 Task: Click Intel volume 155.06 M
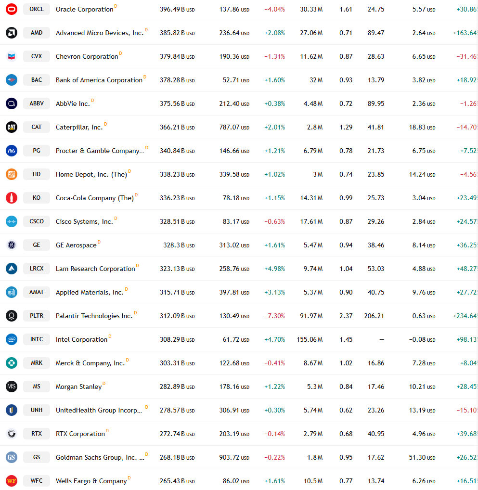tap(310, 339)
